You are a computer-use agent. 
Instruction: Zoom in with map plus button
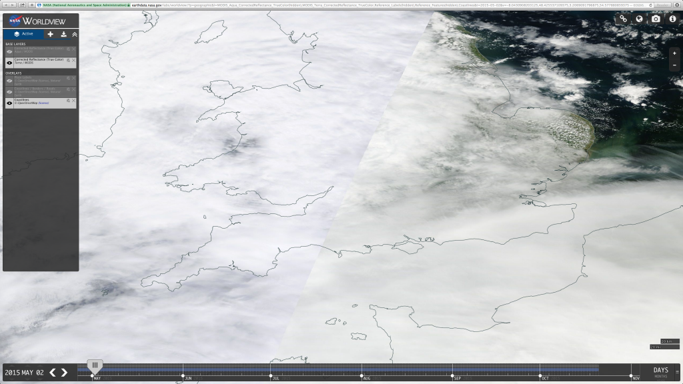(x=674, y=53)
